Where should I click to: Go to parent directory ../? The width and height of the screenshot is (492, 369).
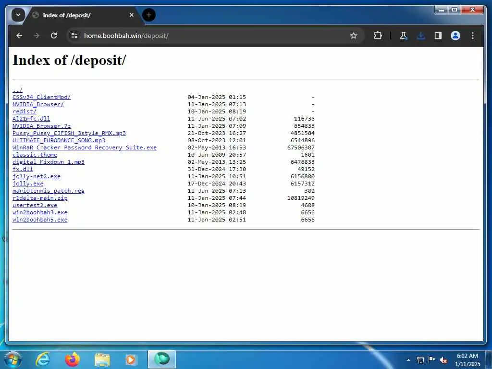tap(18, 90)
